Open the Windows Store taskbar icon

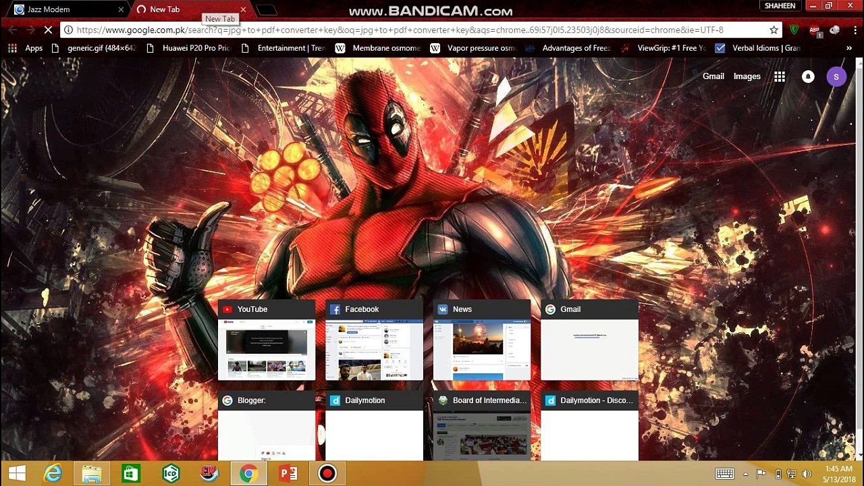point(131,473)
